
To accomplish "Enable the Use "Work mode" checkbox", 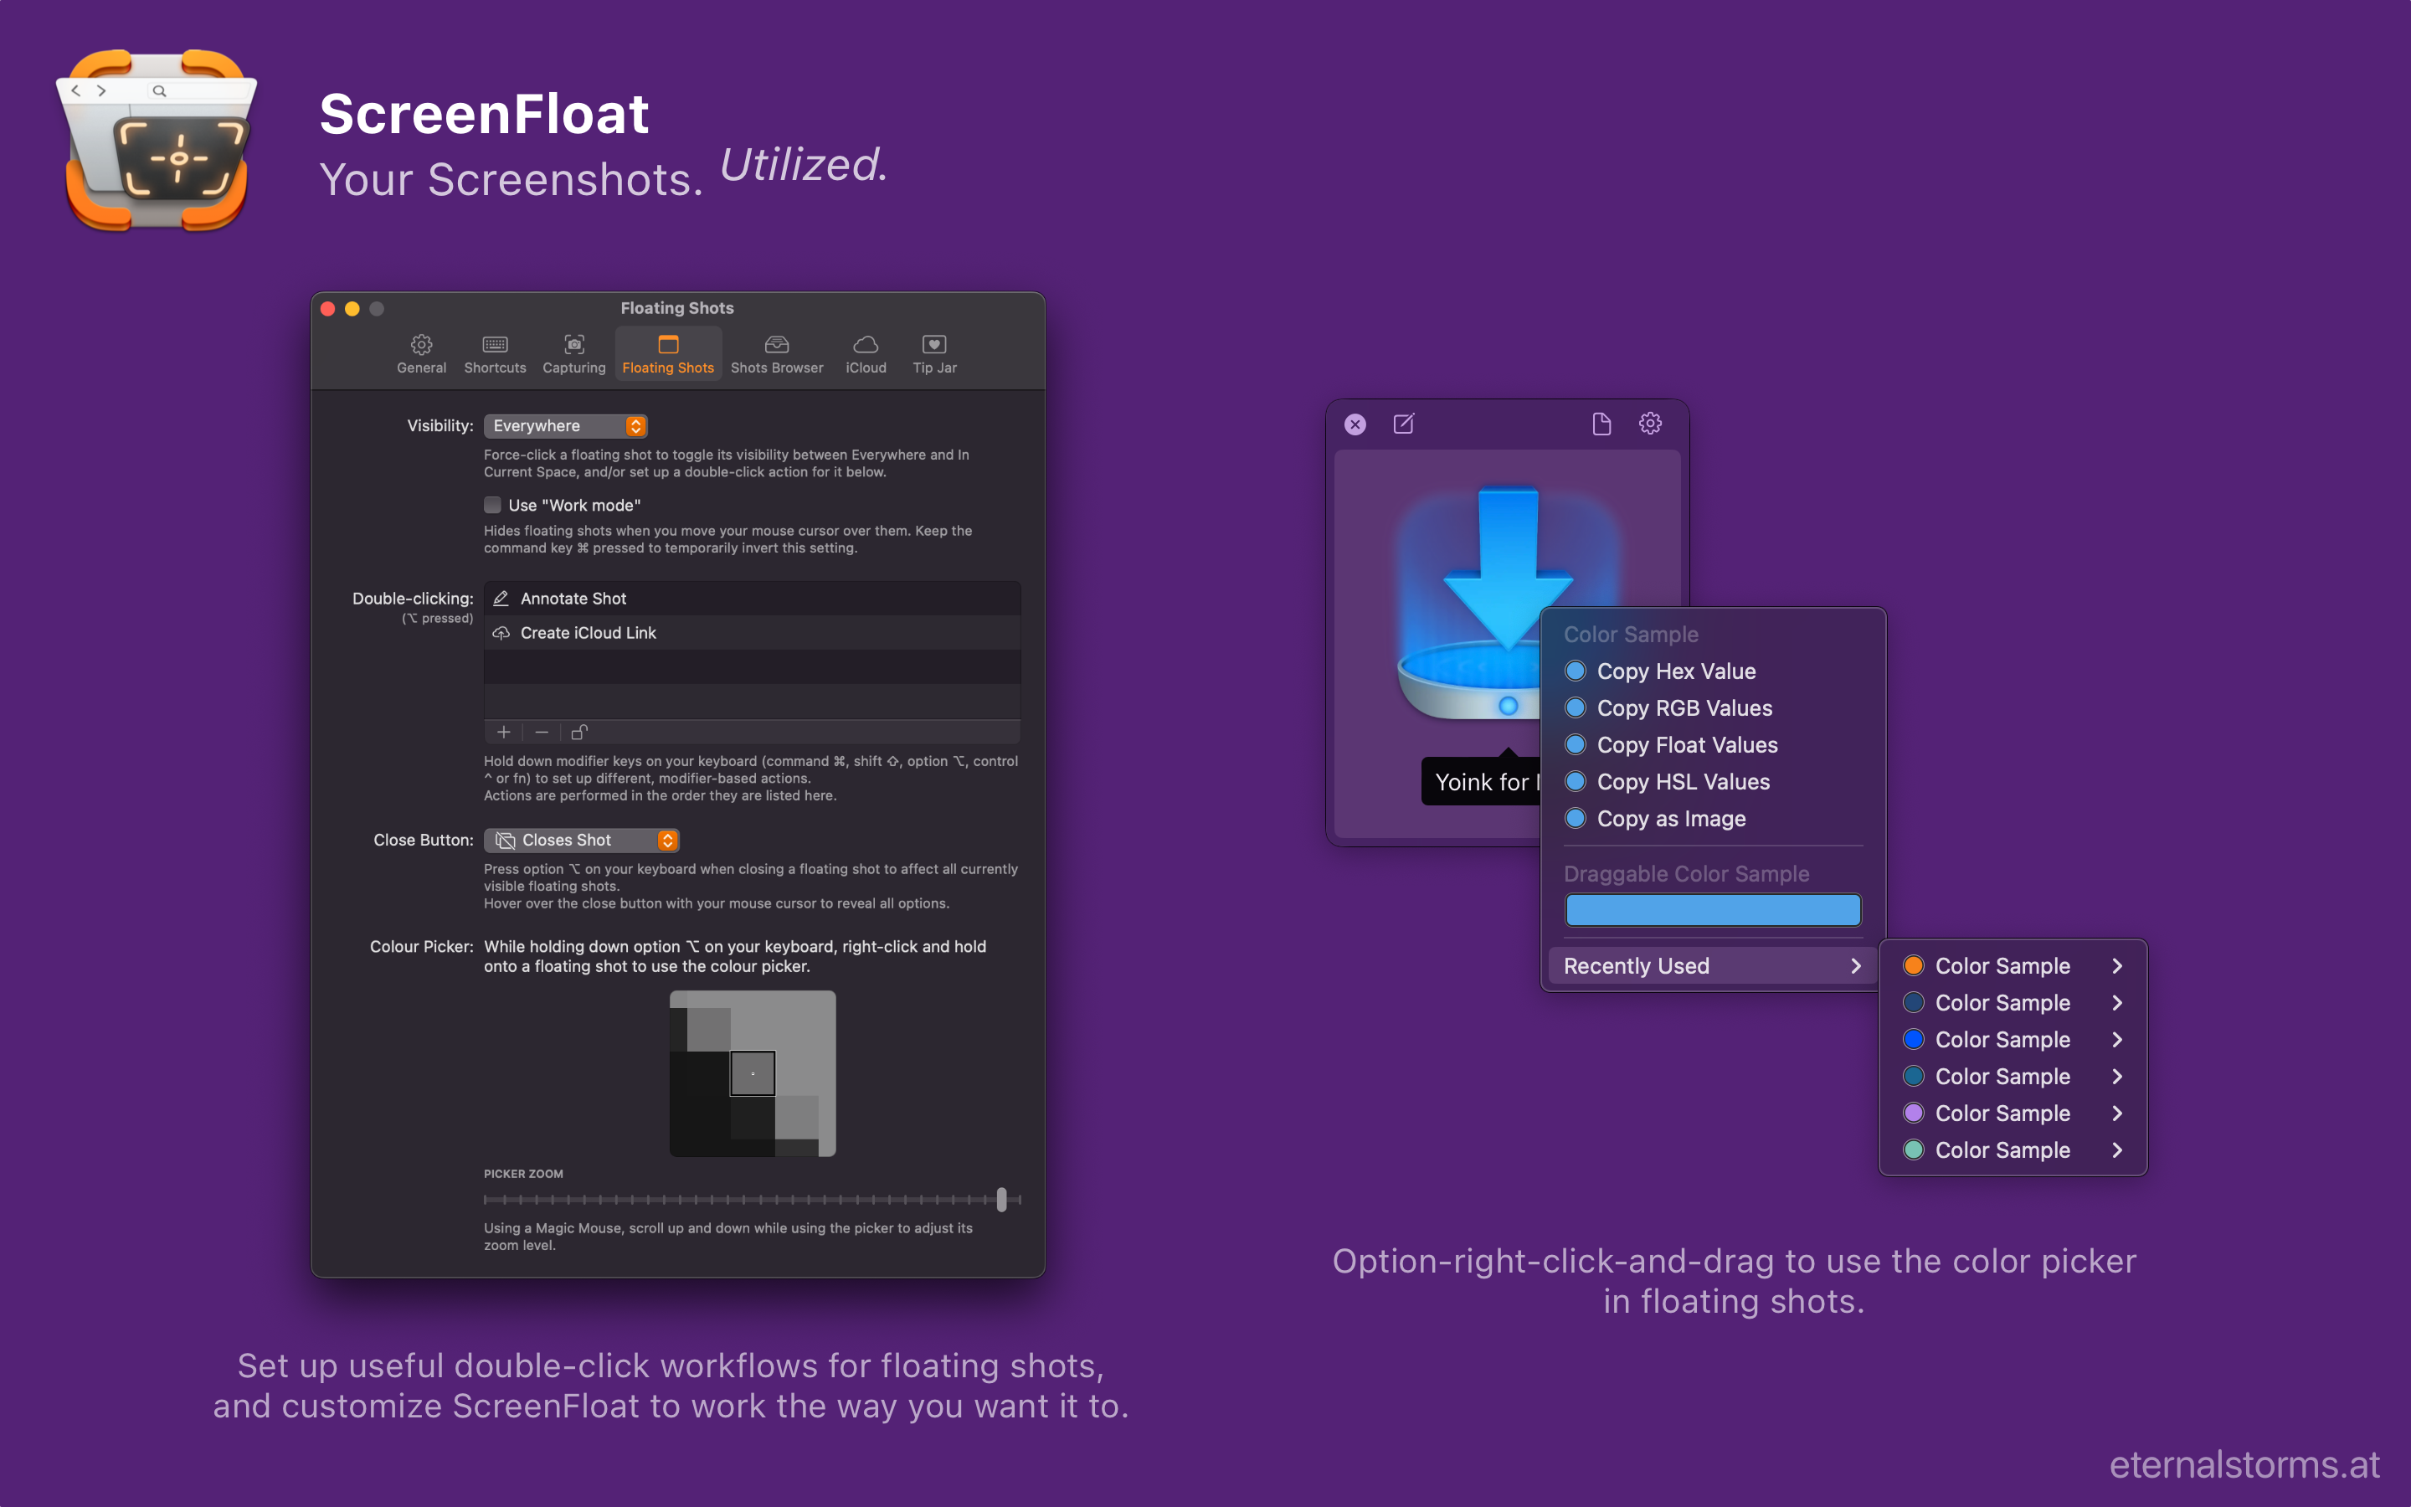I will pos(492,506).
